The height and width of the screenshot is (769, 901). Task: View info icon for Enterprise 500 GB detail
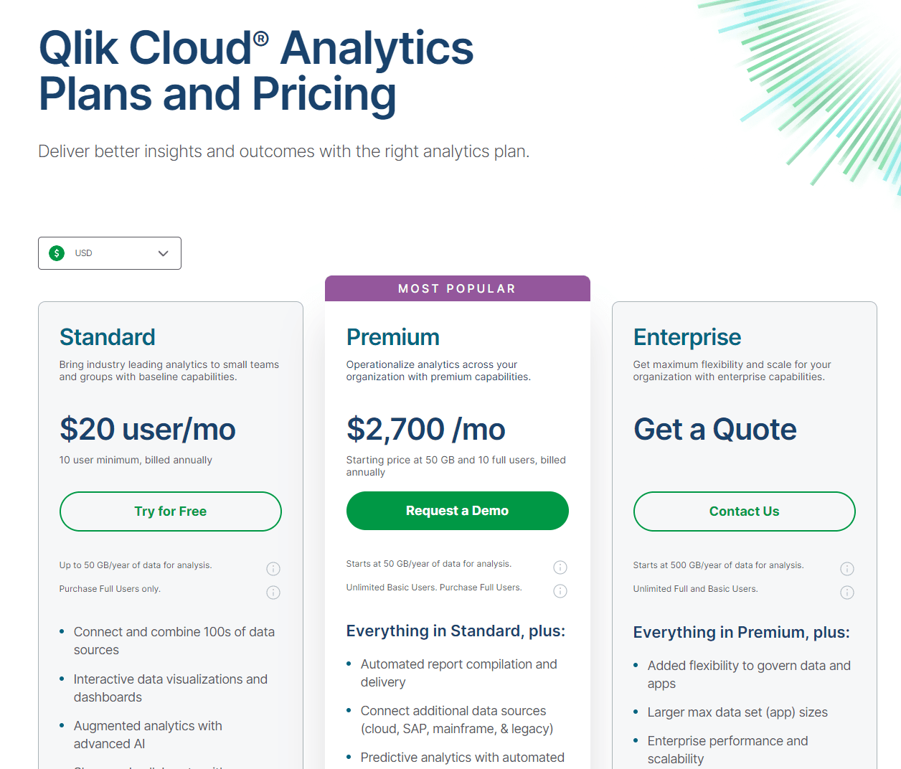(x=847, y=568)
